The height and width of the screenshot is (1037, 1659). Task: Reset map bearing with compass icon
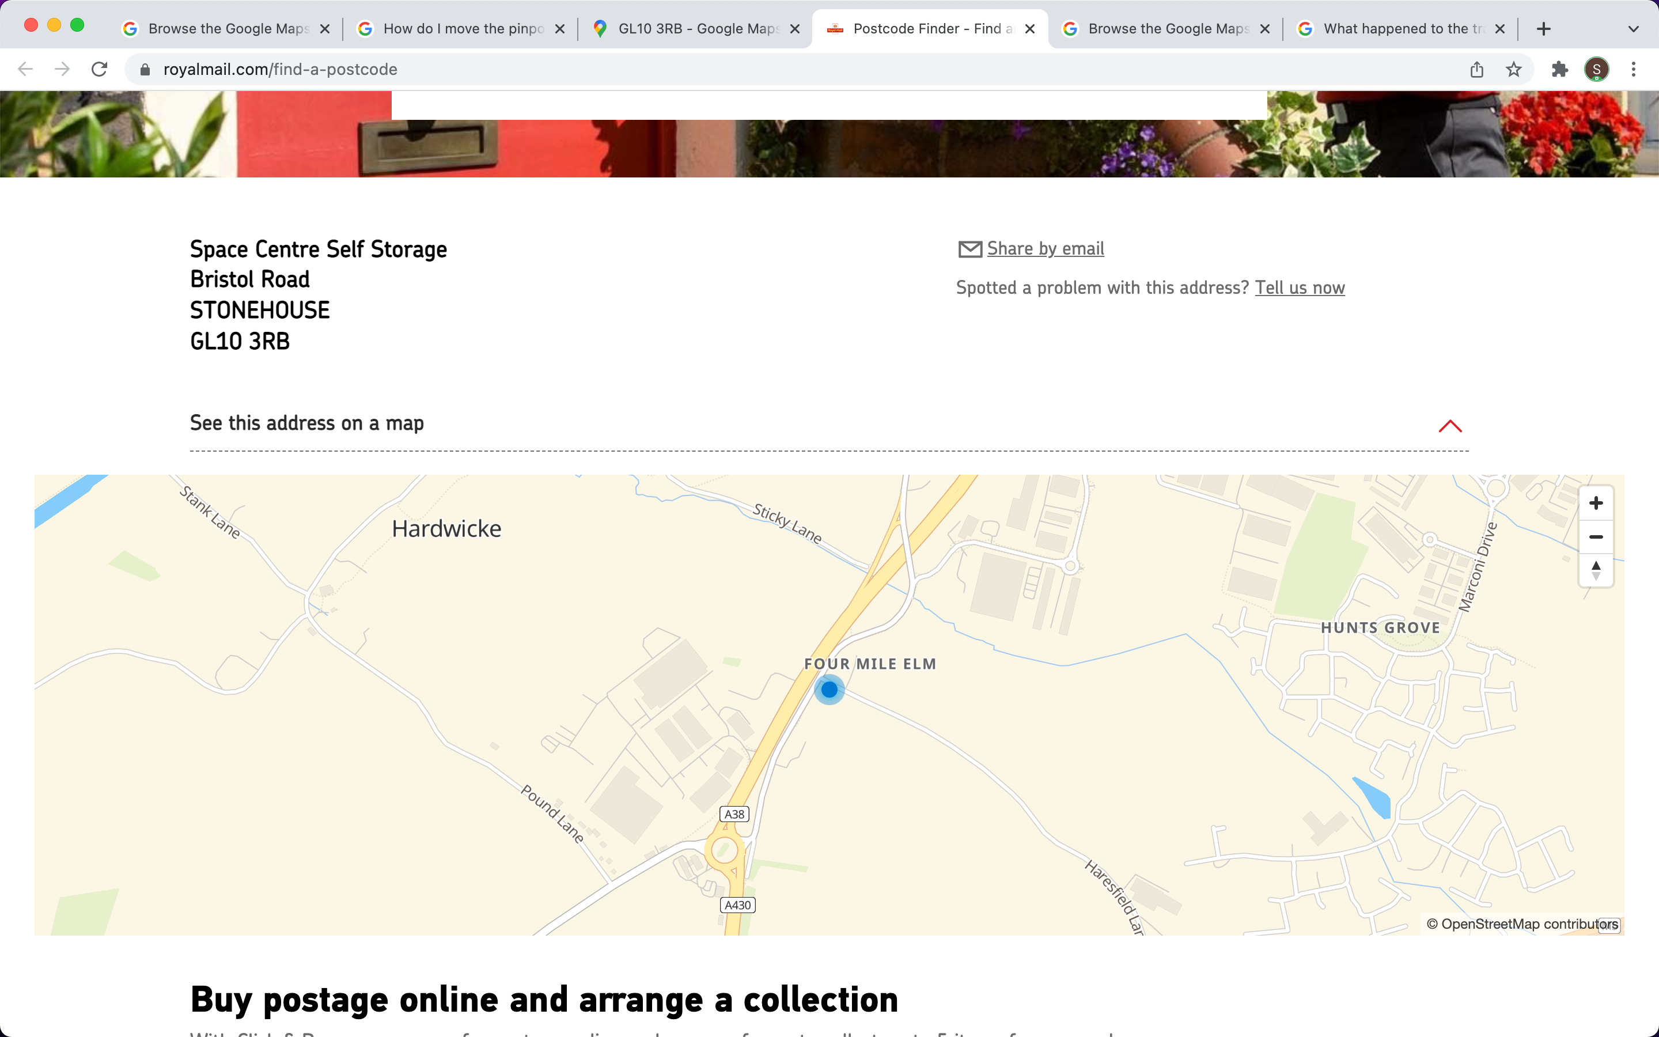tap(1595, 570)
